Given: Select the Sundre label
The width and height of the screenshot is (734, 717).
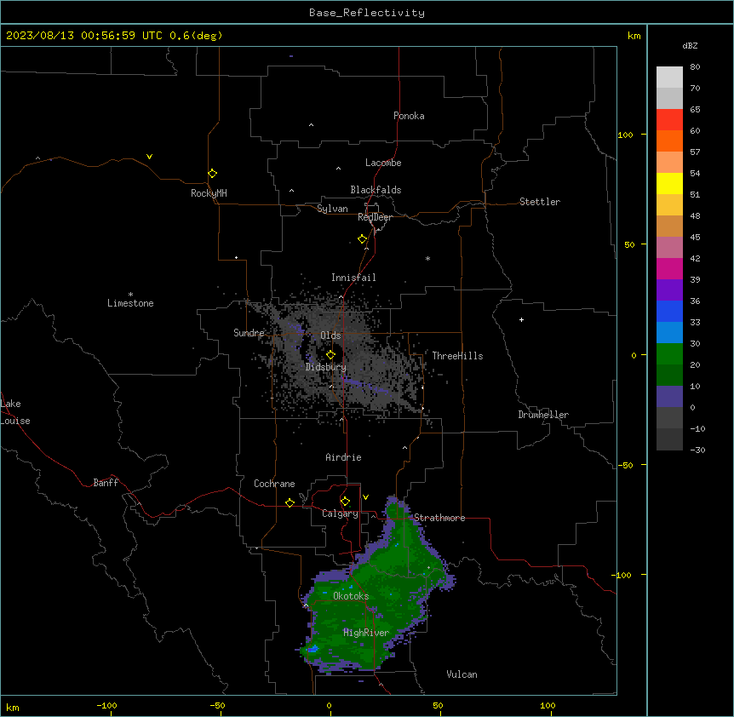Looking at the screenshot, I should click(x=249, y=333).
